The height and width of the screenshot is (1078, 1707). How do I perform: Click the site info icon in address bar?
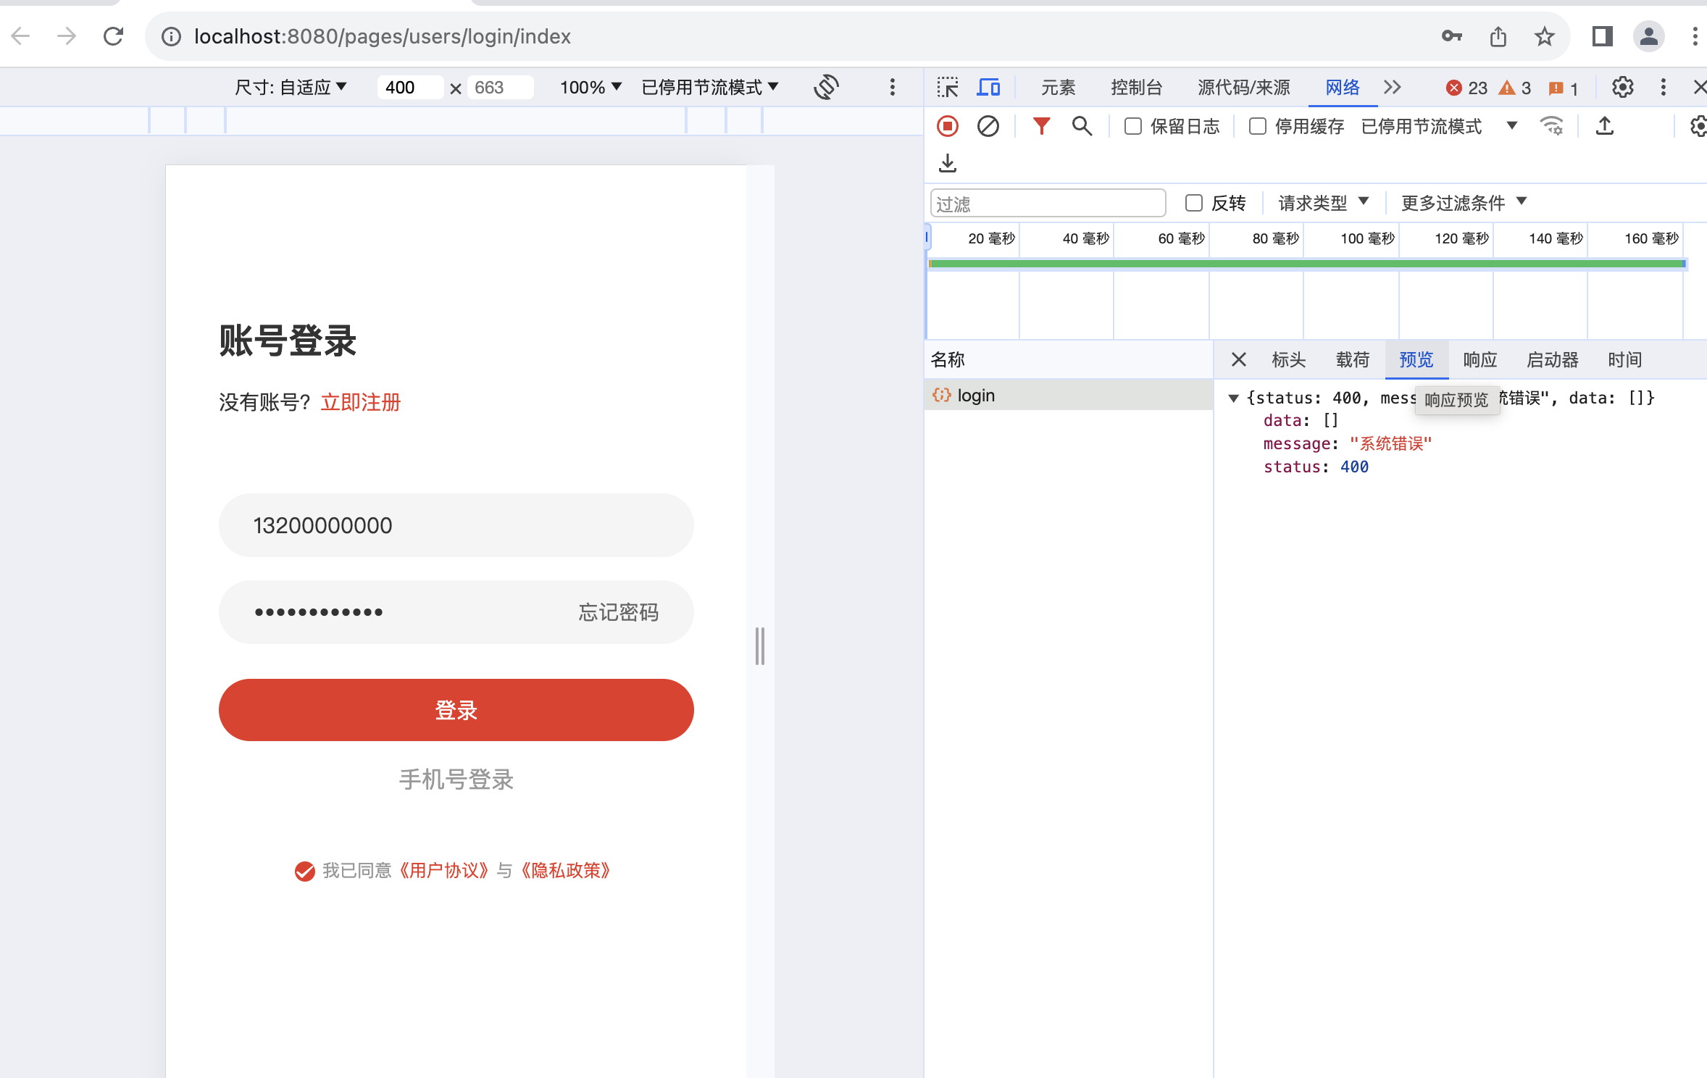point(171,36)
